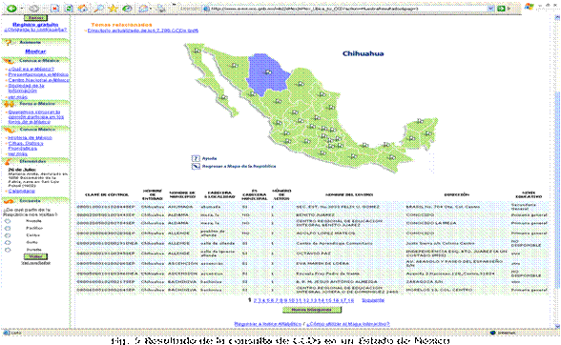This screenshot has width=561, height=345.
Task: Open the Search magnifier toolbar icon
Action: click(98, 9)
